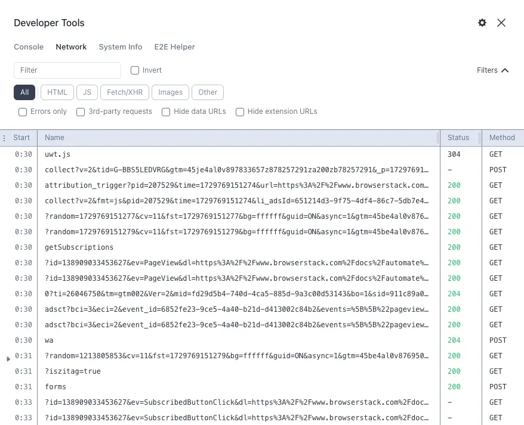Filter requests by JS type
524x425 pixels.
(87, 92)
